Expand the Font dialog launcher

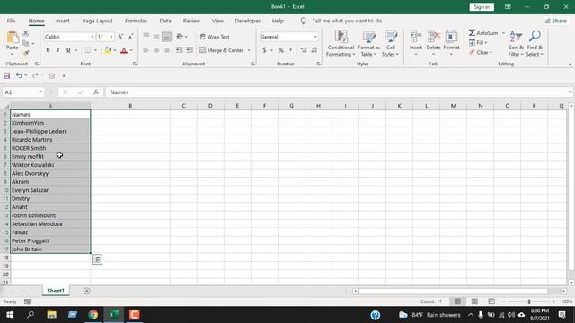click(x=135, y=64)
